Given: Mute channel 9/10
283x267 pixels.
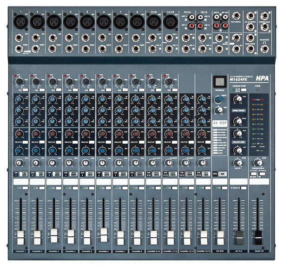Looking at the screenshot, I should point(156,174).
